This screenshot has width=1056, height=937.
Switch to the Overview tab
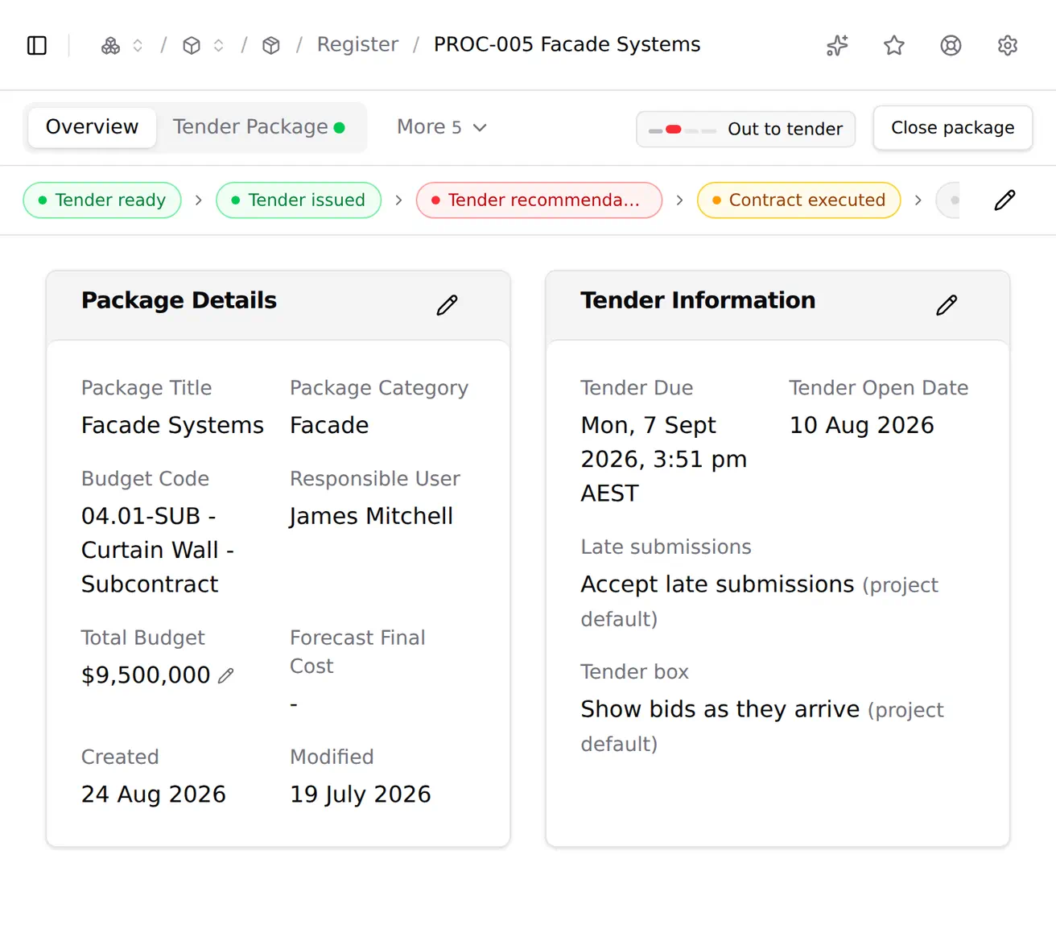92,127
